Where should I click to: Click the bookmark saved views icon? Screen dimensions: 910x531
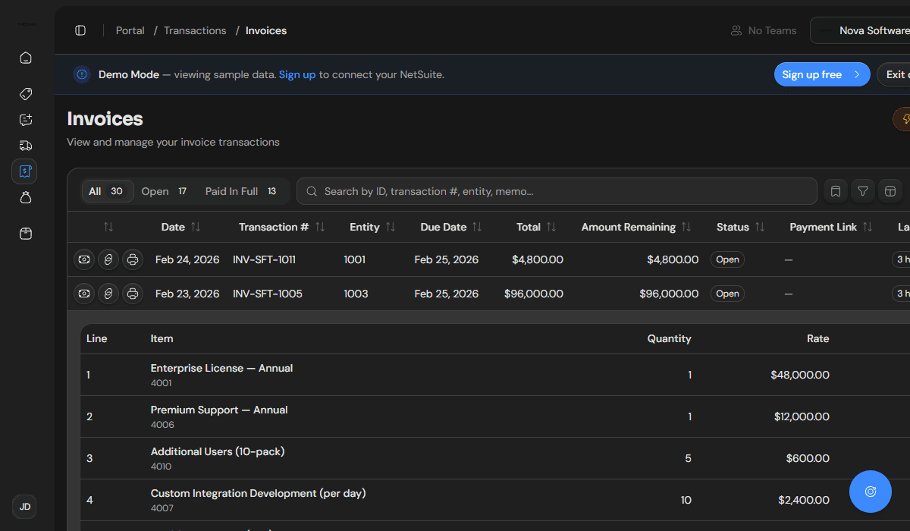tap(836, 191)
